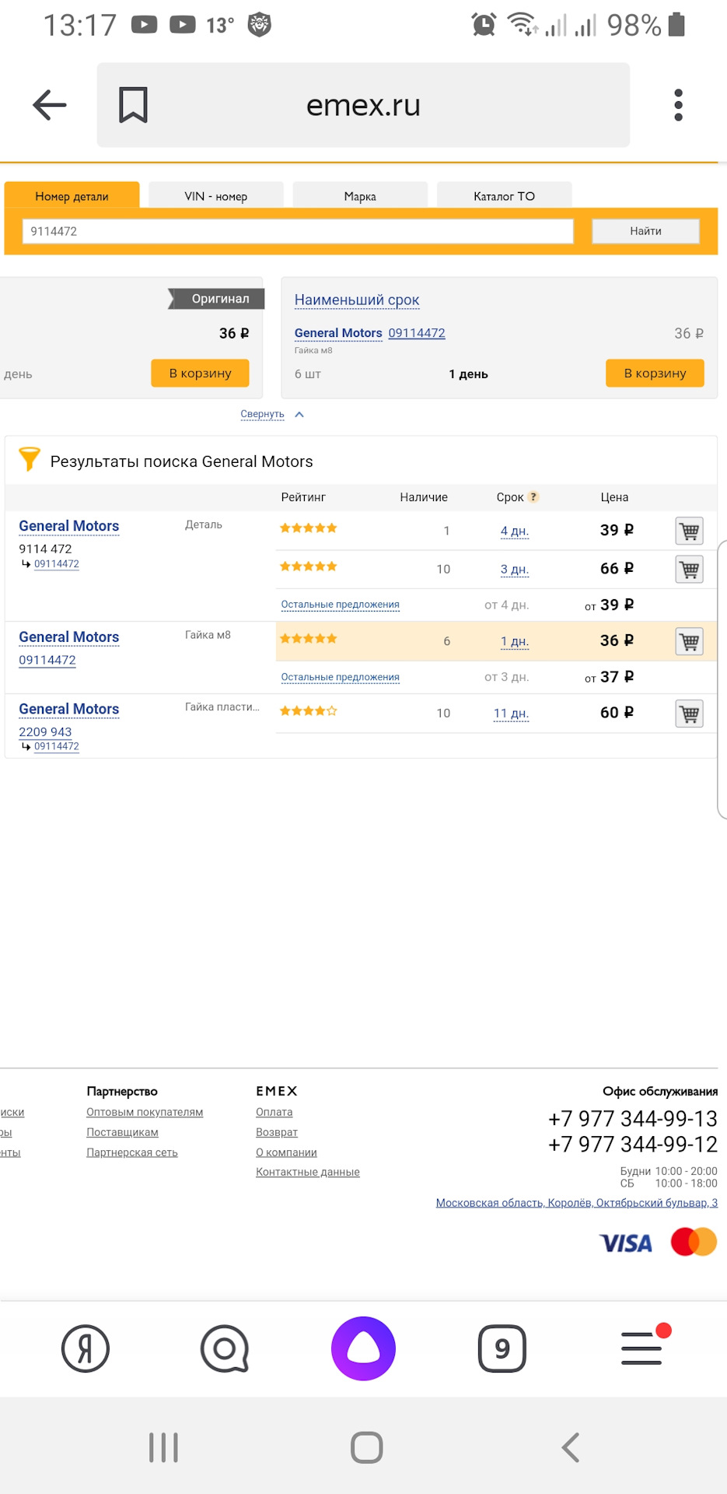Click the back arrow next to address bar
Image resolution: width=727 pixels, height=1494 pixels.
click(48, 105)
